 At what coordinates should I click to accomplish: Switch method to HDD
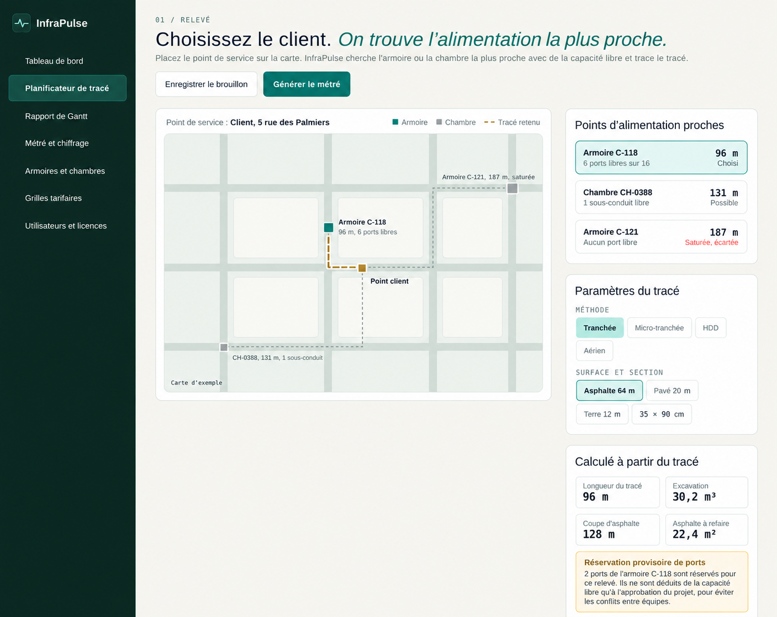click(x=711, y=328)
